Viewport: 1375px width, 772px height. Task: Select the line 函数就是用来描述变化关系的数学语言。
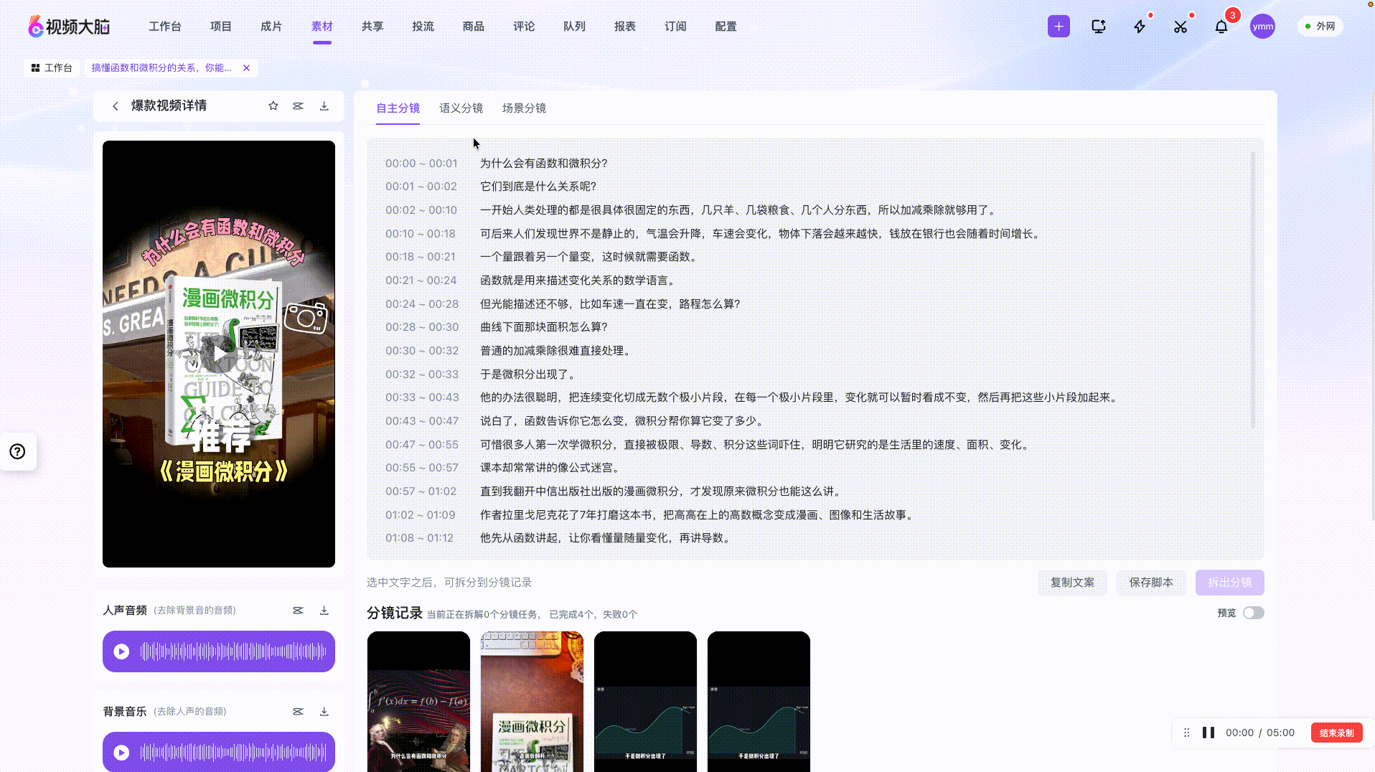click(x=578, y=281)
